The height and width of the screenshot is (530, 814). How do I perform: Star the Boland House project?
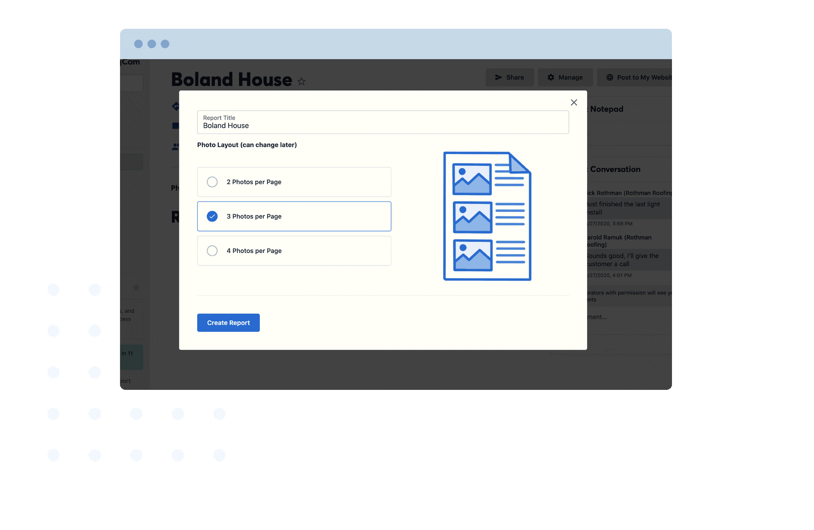point(301,81)
